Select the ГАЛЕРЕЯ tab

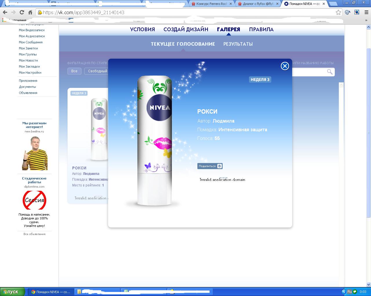(x=229, y=29)
